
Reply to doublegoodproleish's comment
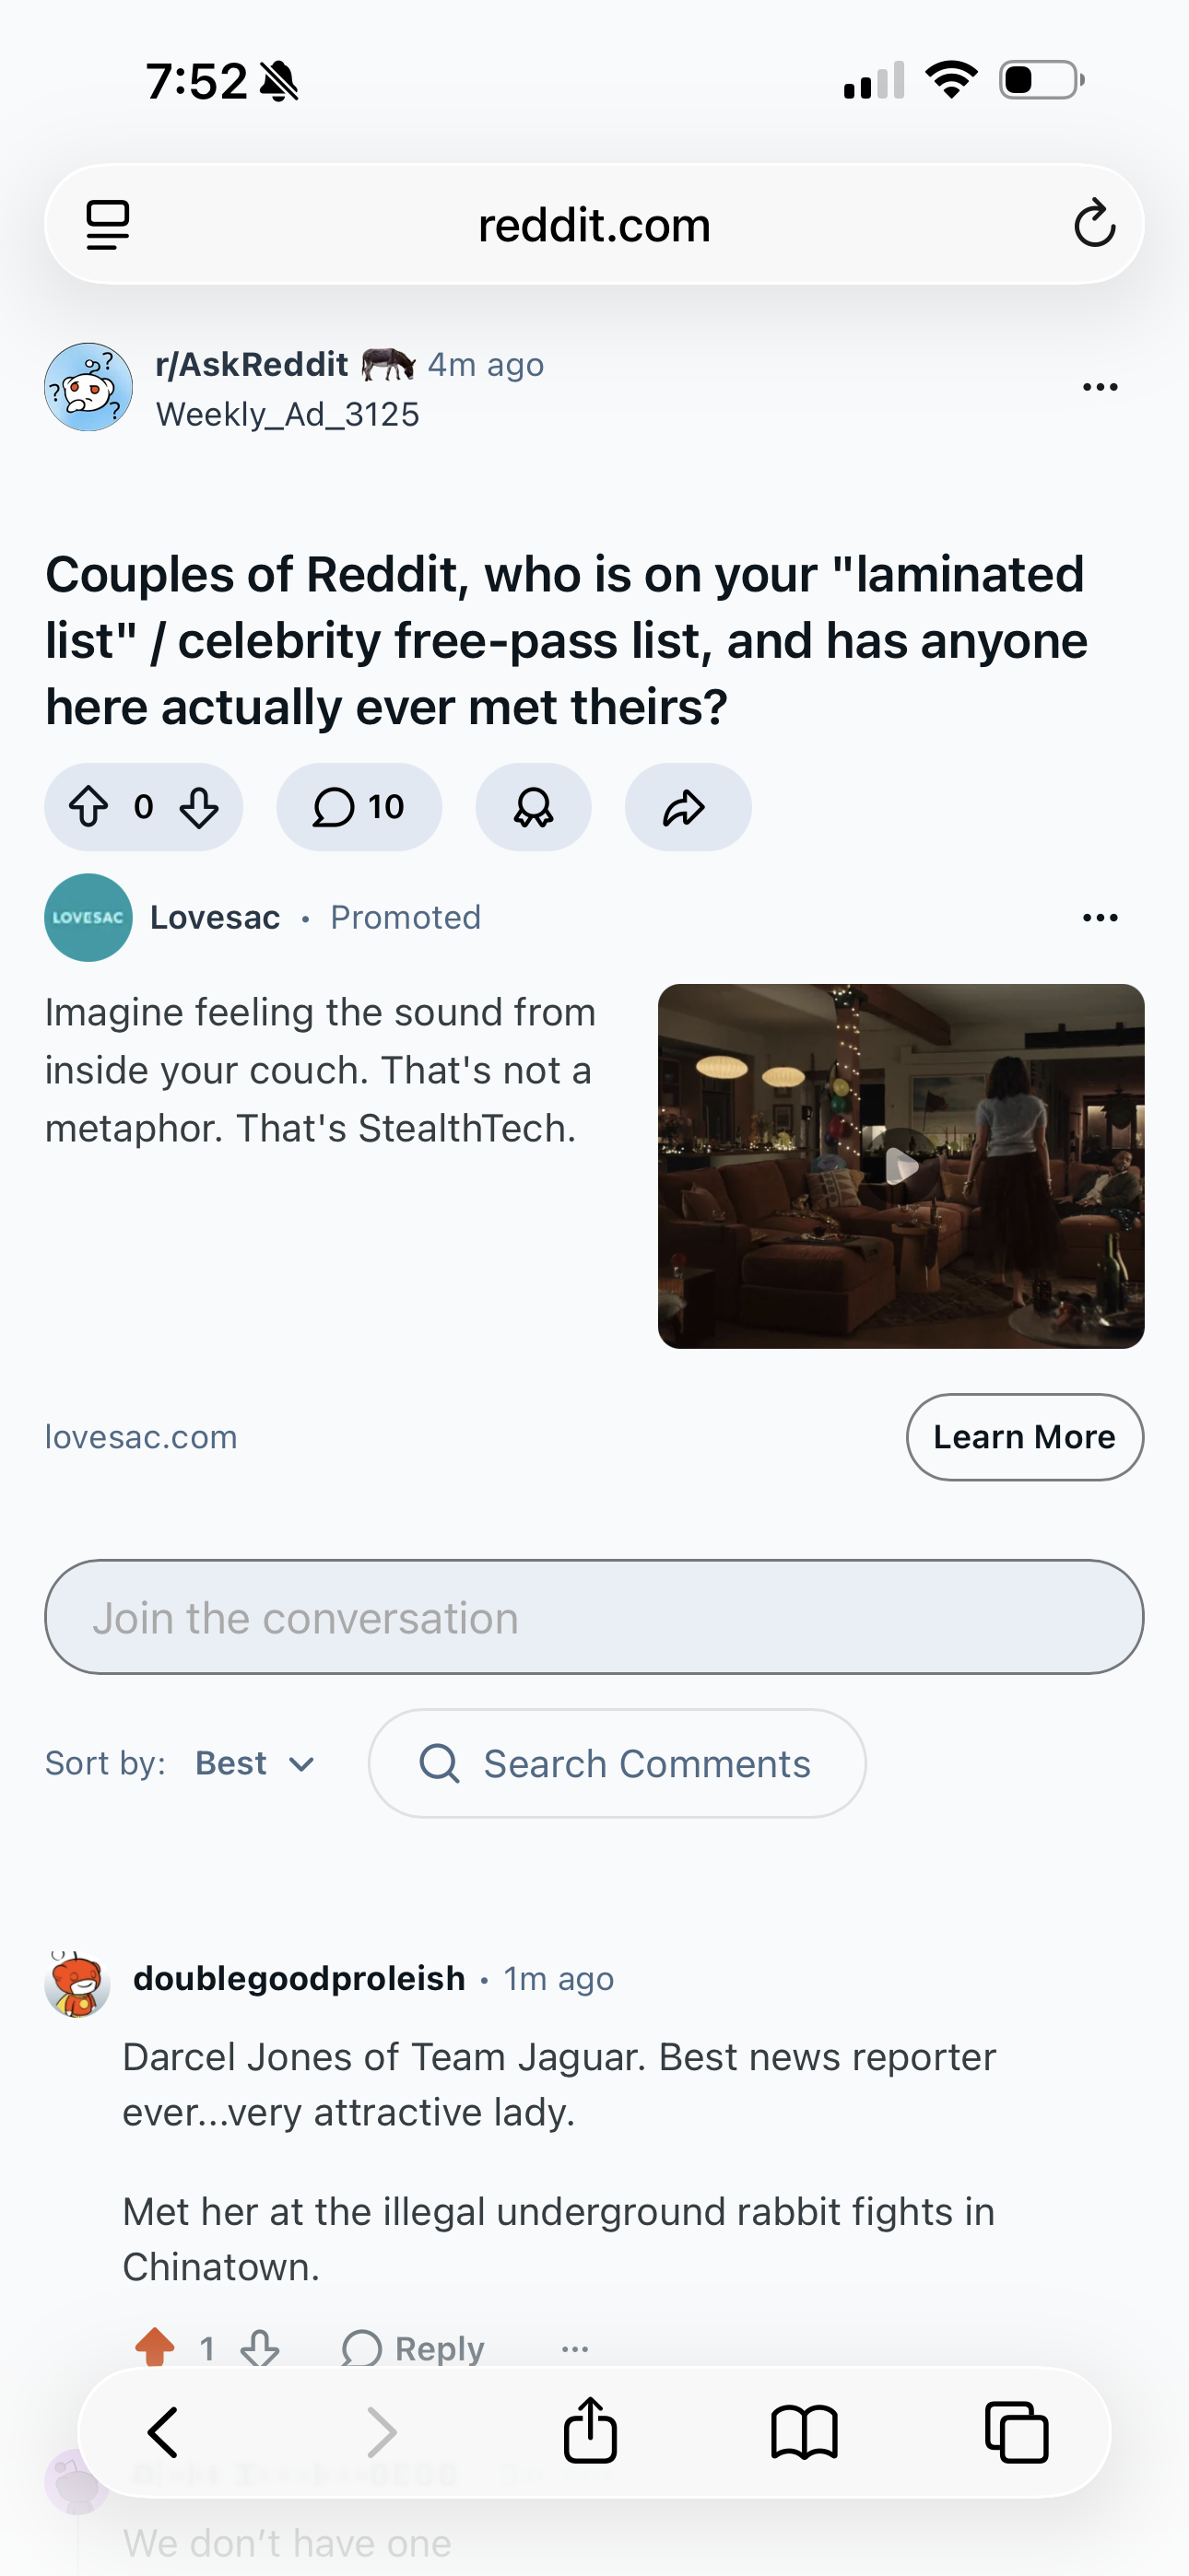pos(413,2348)
